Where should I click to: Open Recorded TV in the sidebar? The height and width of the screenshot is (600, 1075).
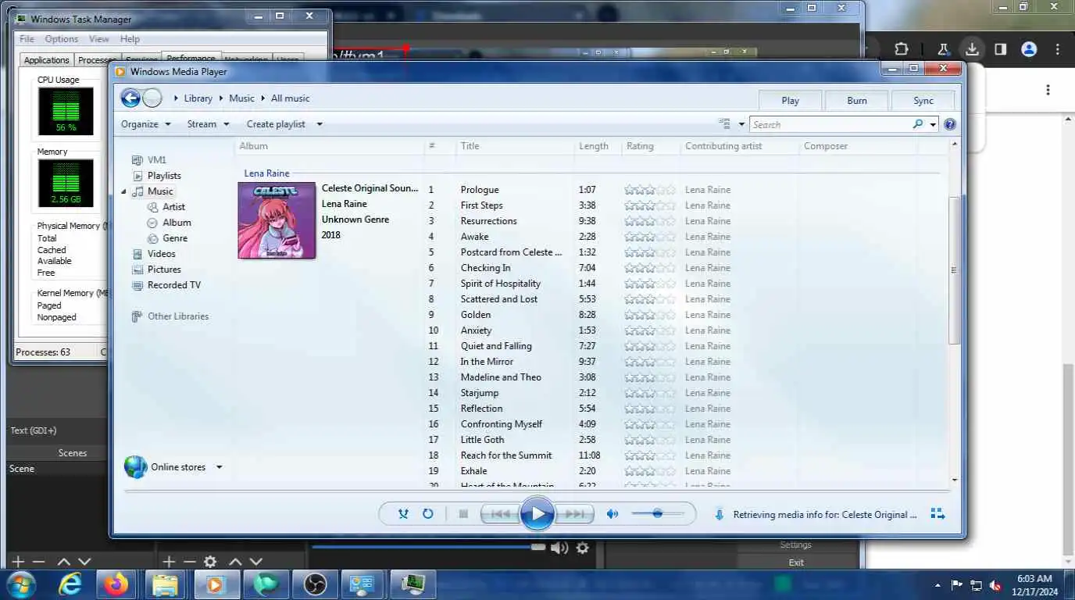coord(166,285)
